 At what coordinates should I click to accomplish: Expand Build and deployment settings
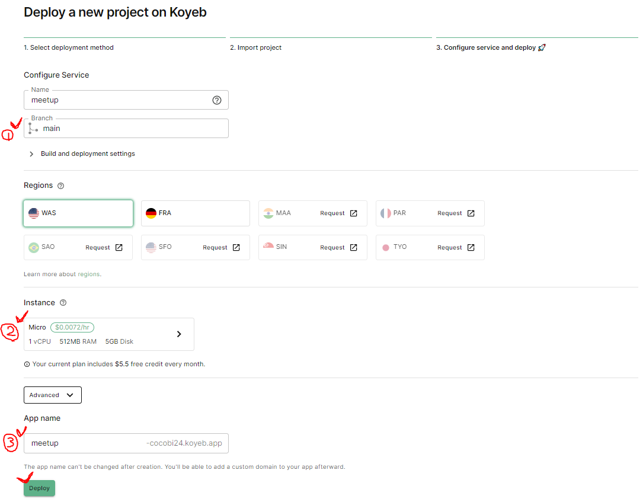pos(82,154)
